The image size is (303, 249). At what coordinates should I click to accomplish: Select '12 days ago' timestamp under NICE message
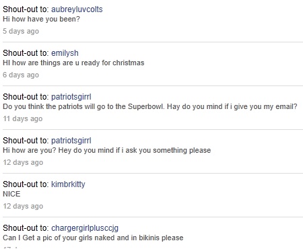pyautogui.click(x=23, y=206)
